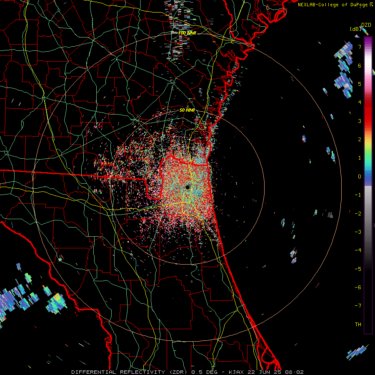Viewport: 375px width, 375px height.
Task: Click the 0 value on the color scale
Action: click(x=360, y=177)
